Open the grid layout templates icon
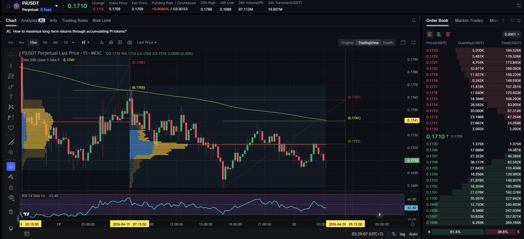 120,42
